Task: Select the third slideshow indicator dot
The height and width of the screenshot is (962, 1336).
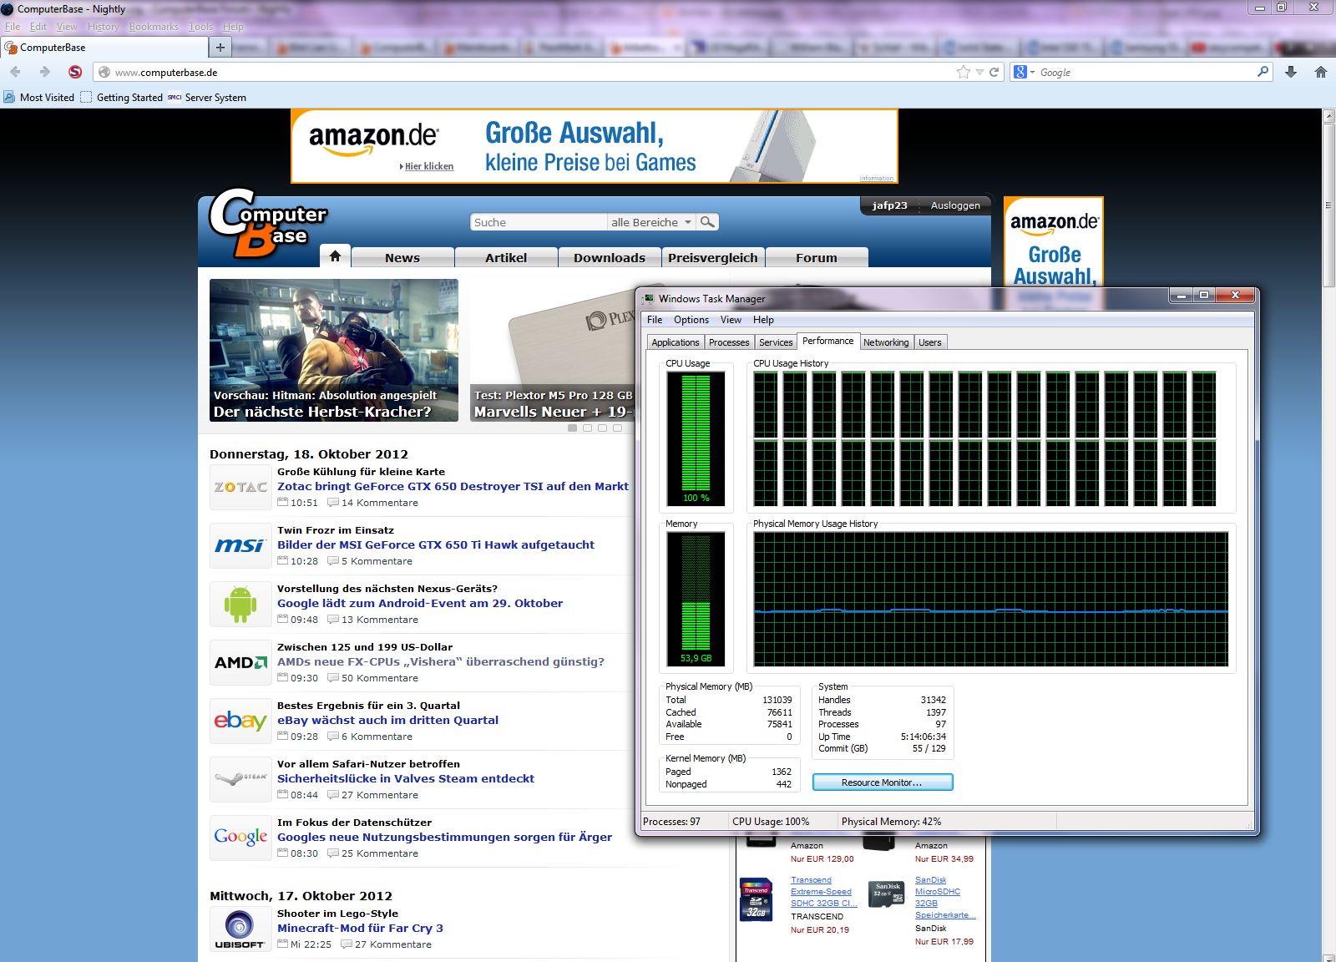Action: [x=603, y=428]
